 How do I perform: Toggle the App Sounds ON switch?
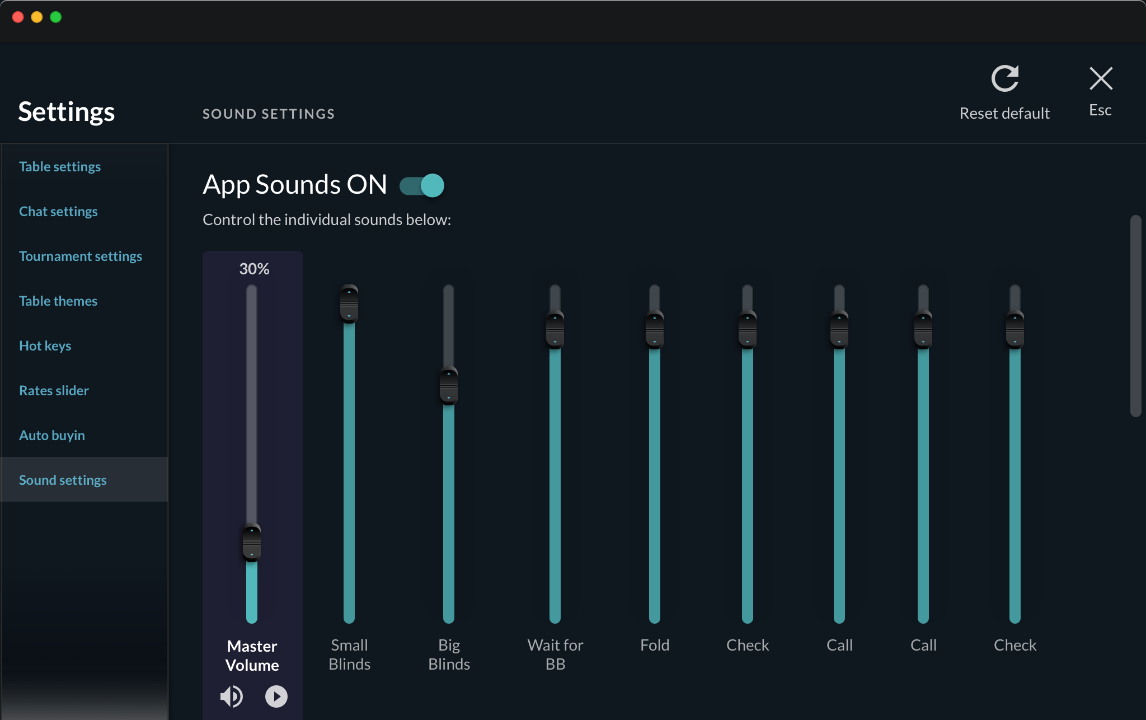tap(422, 185)
